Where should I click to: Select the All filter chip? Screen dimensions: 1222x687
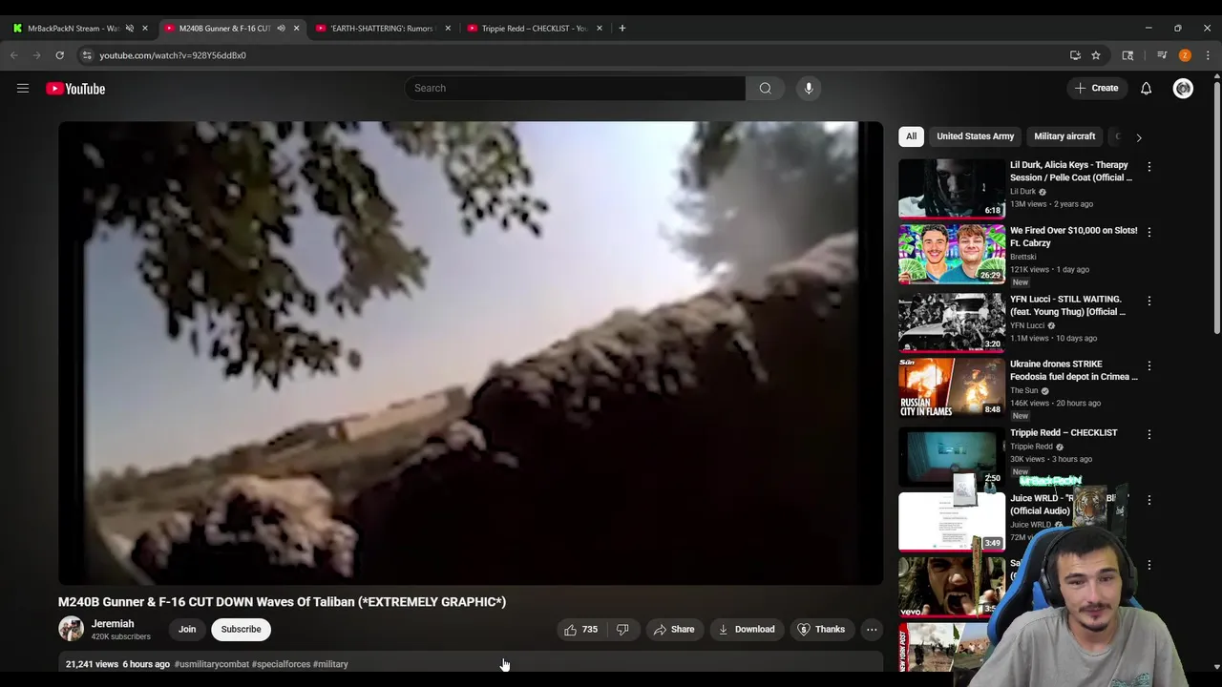point(911,136)
